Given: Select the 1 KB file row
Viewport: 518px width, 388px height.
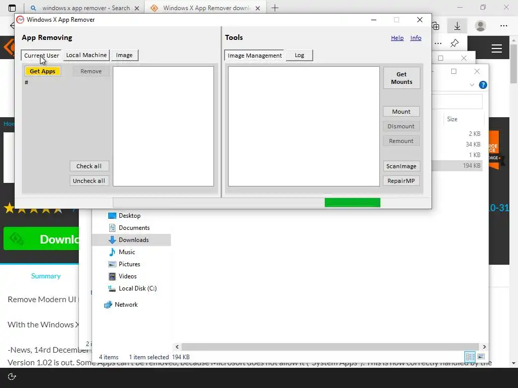Looking at the screenshot, I should point(457,155).
